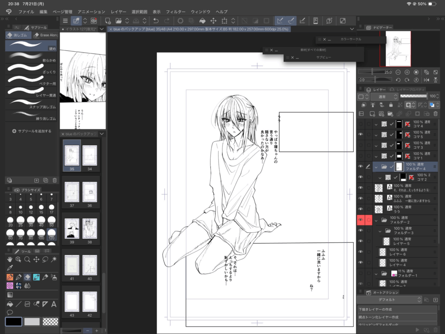This screenshot has width=445, height=334.
Task: Show the コマ4 layer
Action: click(x=360, y=124)
